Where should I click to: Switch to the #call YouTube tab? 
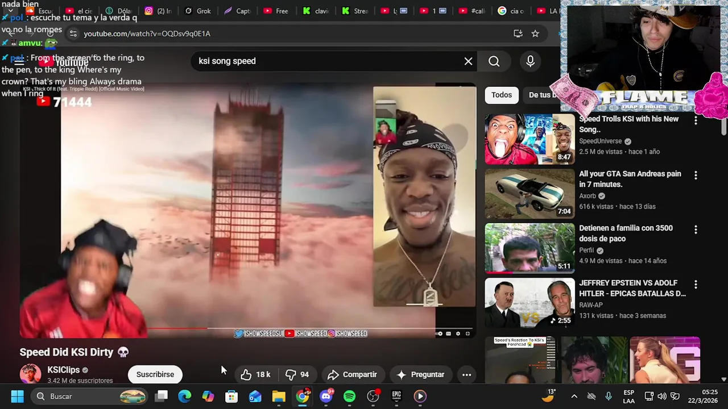(472, 10)
